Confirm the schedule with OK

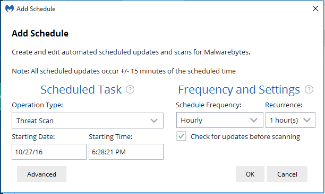pos(250,174)
